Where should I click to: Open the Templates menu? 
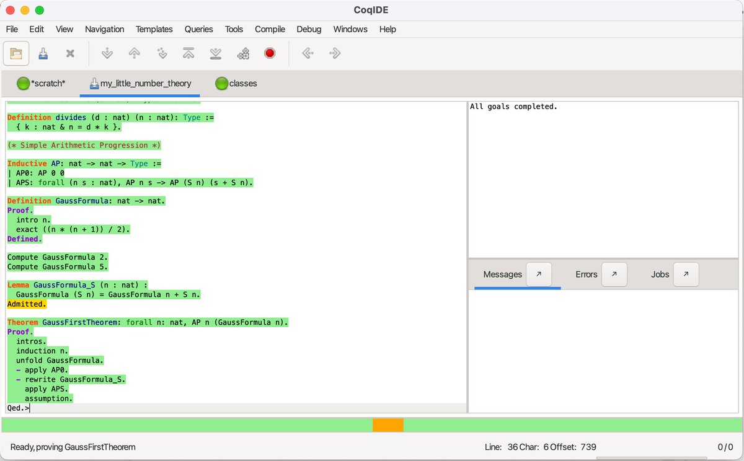(x=154, y=29)
